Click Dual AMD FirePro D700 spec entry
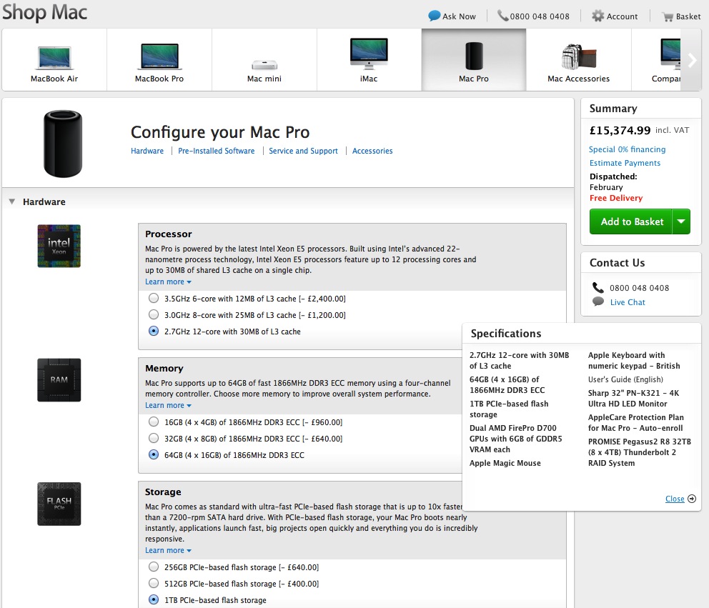709x608 pixels. click(515, 439)
